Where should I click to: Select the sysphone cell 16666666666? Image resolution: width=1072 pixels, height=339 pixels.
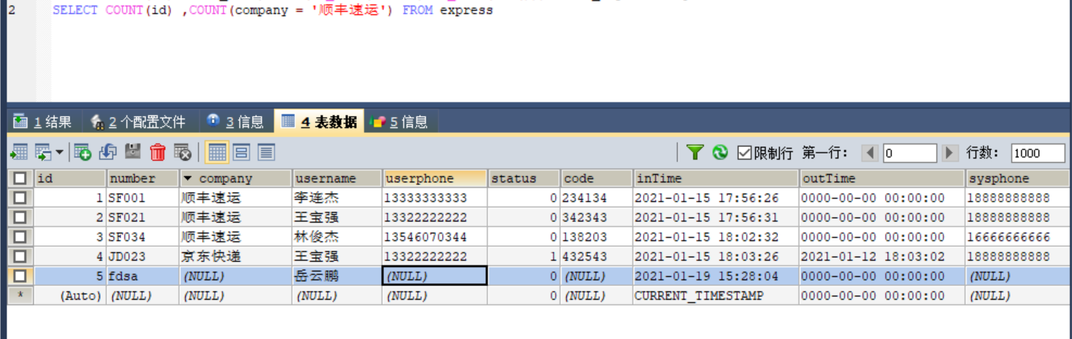pos(1018,237)
